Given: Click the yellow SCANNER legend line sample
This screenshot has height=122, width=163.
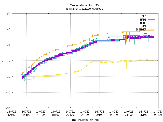Looking at the screenshot, I should [x=152, y=29].
